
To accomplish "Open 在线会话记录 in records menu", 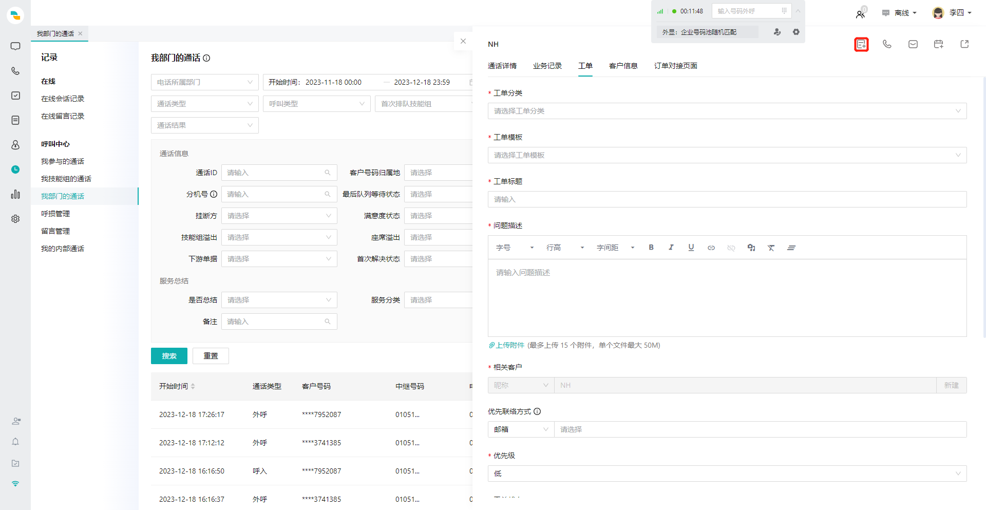I will point(63,99).
